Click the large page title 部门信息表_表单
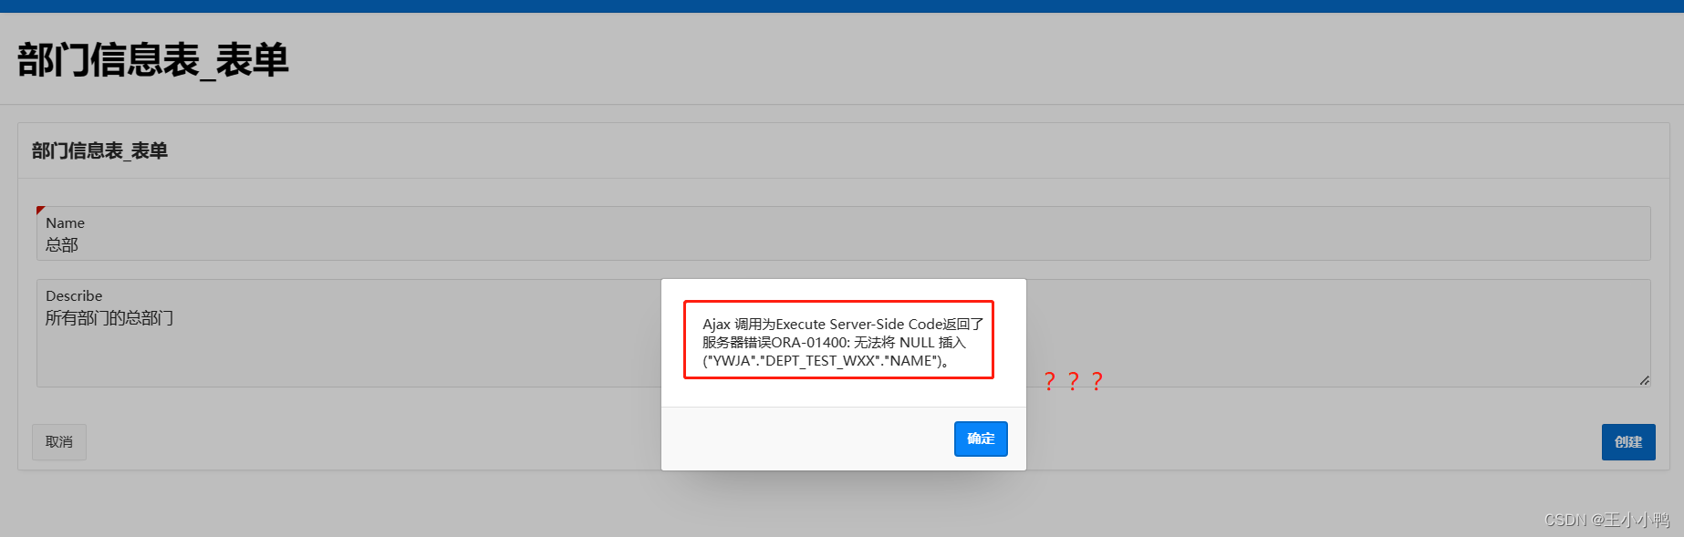The image size is (1684, 537). coord(153,60)
